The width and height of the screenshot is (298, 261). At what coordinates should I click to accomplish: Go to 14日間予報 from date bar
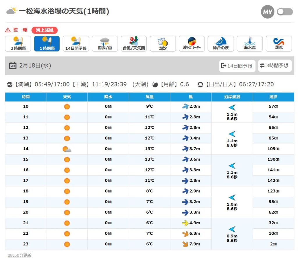coord(237,66)
